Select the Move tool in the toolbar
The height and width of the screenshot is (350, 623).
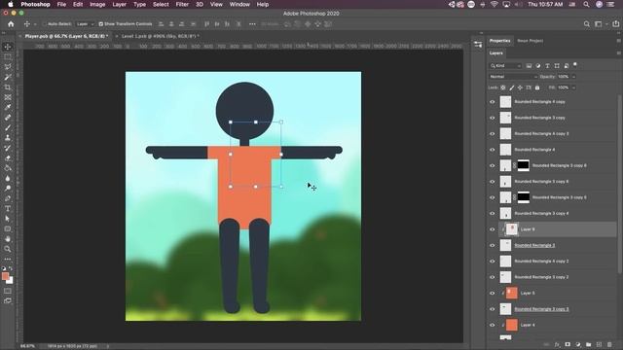point(8,47)
